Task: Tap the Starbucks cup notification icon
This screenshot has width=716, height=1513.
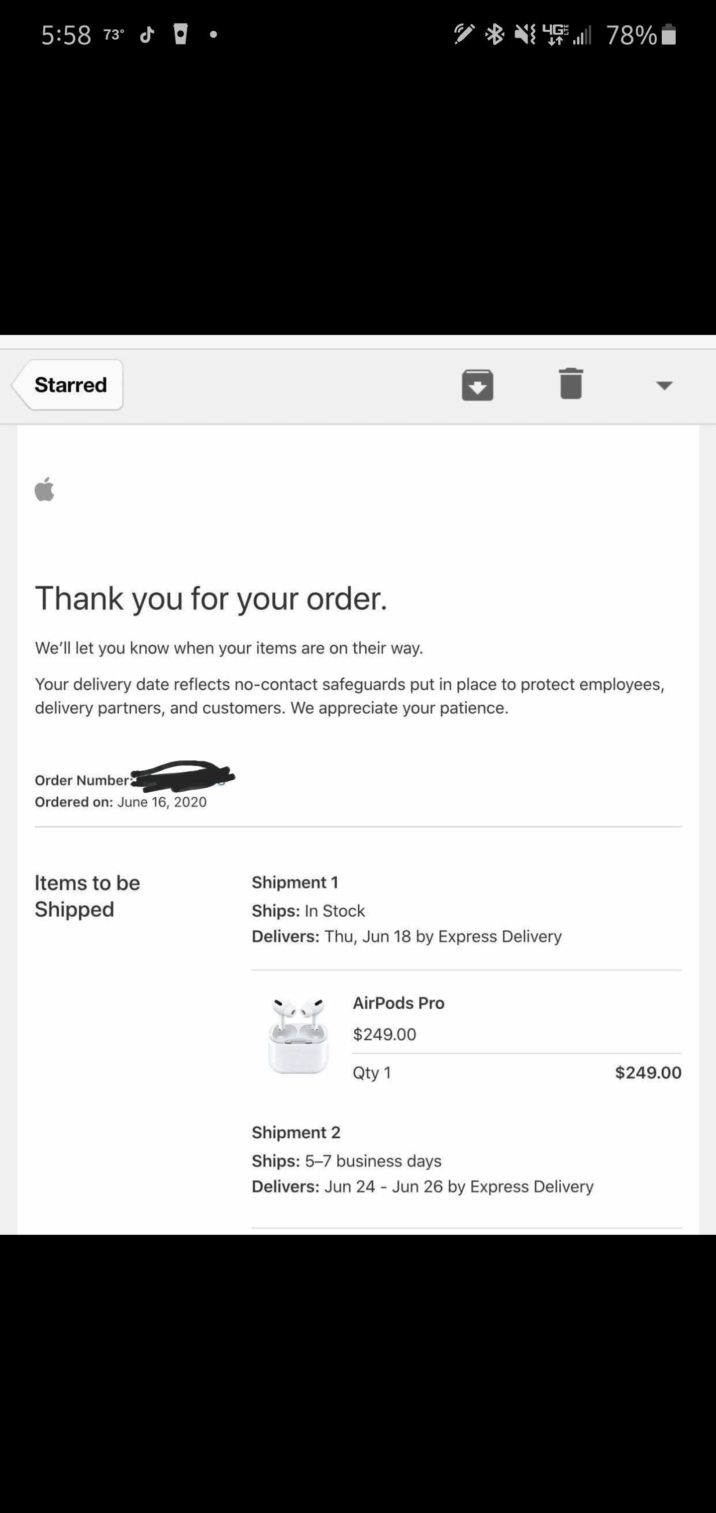Action: [181, 34]
